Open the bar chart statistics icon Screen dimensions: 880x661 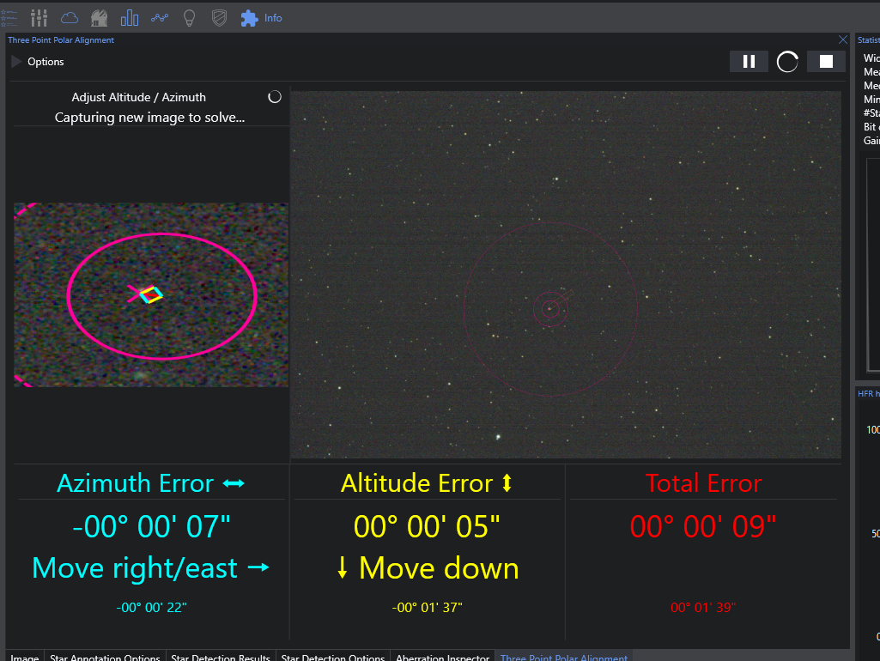point(129,18)
